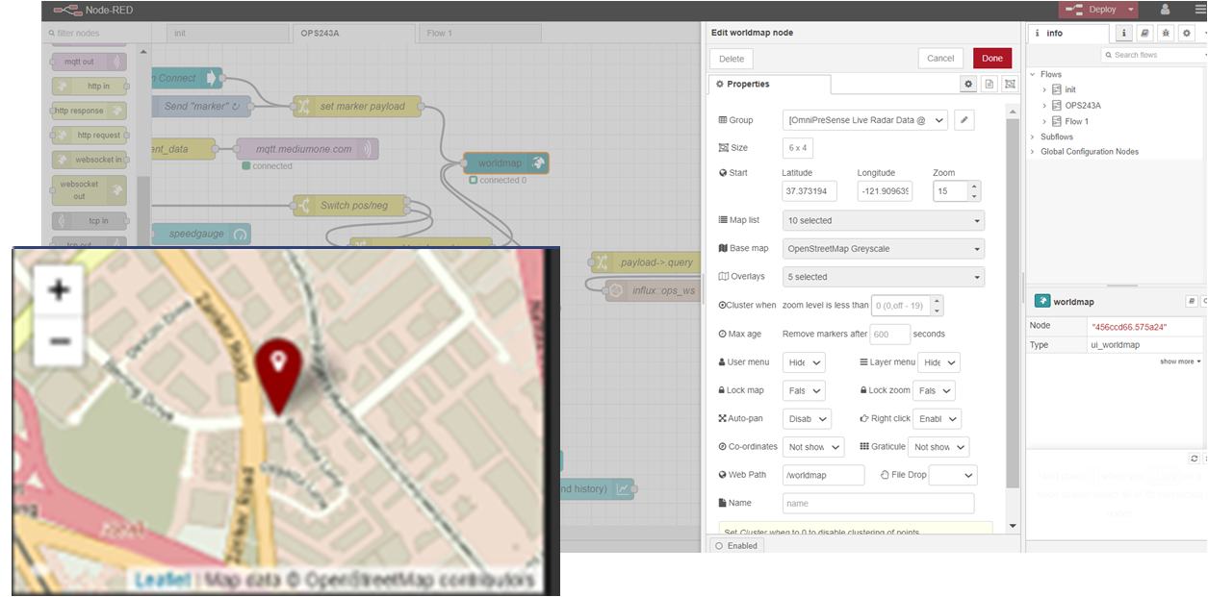1208x597 pixels.
Task: Click the Size 6 x 4 button
Action: [x=798, y=148]
